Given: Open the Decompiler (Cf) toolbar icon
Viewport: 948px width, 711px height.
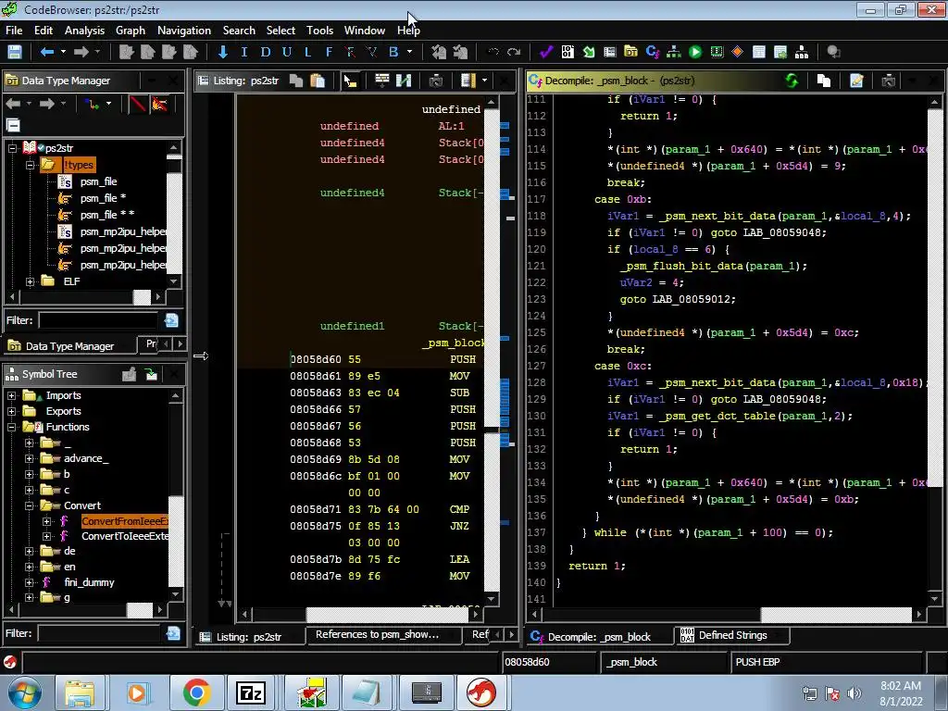Looking at the screenshot, I should pos(653,52).
